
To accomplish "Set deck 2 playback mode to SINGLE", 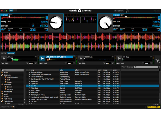I will [x=115, y=29].
